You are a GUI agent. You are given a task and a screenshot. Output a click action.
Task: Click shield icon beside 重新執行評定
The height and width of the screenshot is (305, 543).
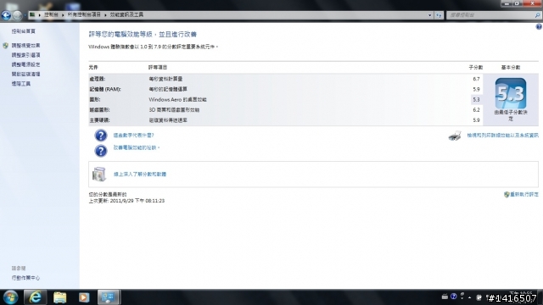[507, 195]
